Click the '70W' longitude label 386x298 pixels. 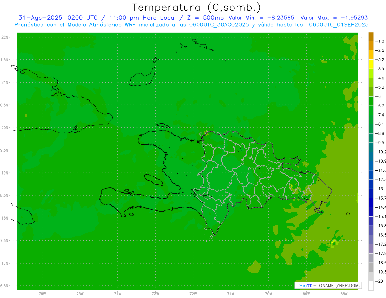coord(268,293)
